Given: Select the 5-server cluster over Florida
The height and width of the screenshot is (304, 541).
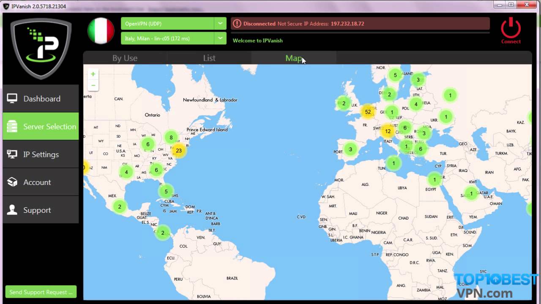Looking at the screenshot, I should tap(166, 191).
